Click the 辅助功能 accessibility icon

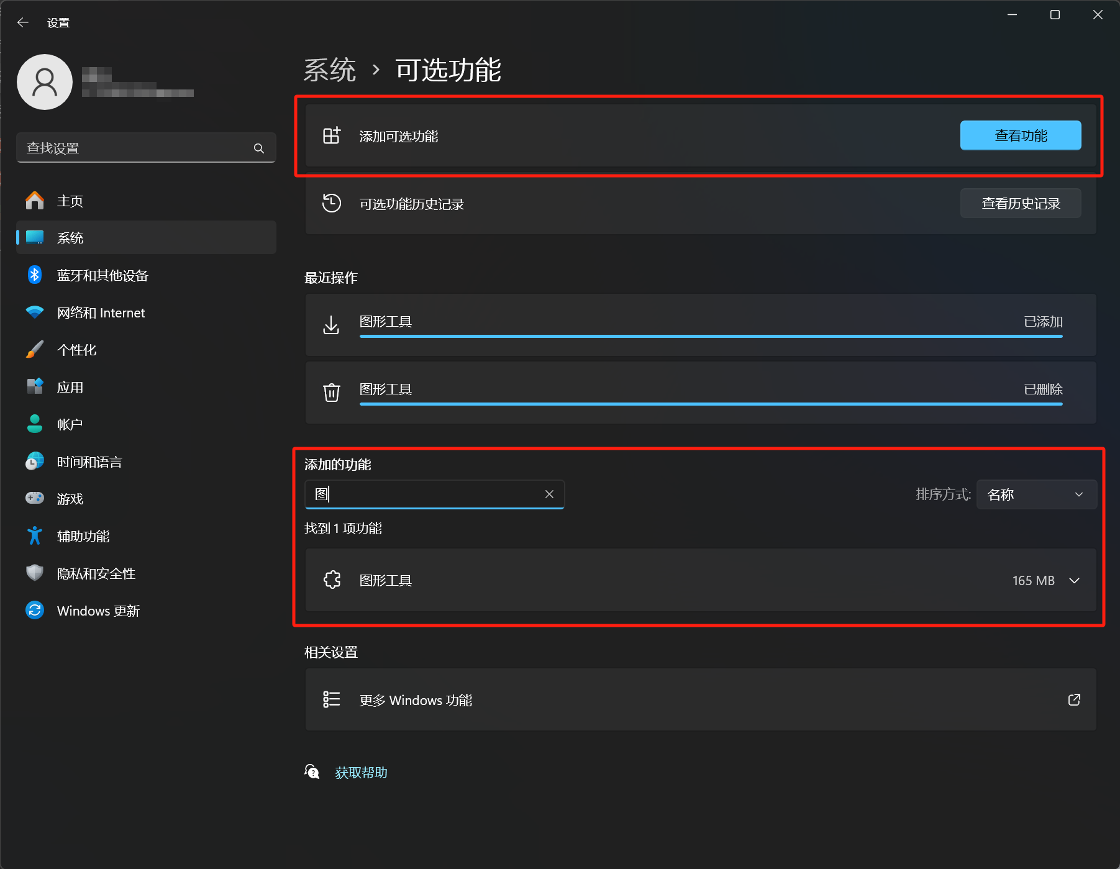pos(35,535)
